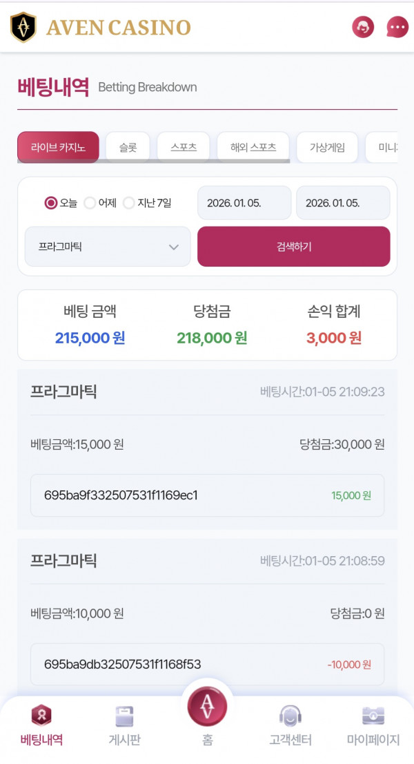Image resolution: width=414 pixels, height=764 pixels.
Task: Open the message bubble icon in header
Action: [x=397, y=27]
